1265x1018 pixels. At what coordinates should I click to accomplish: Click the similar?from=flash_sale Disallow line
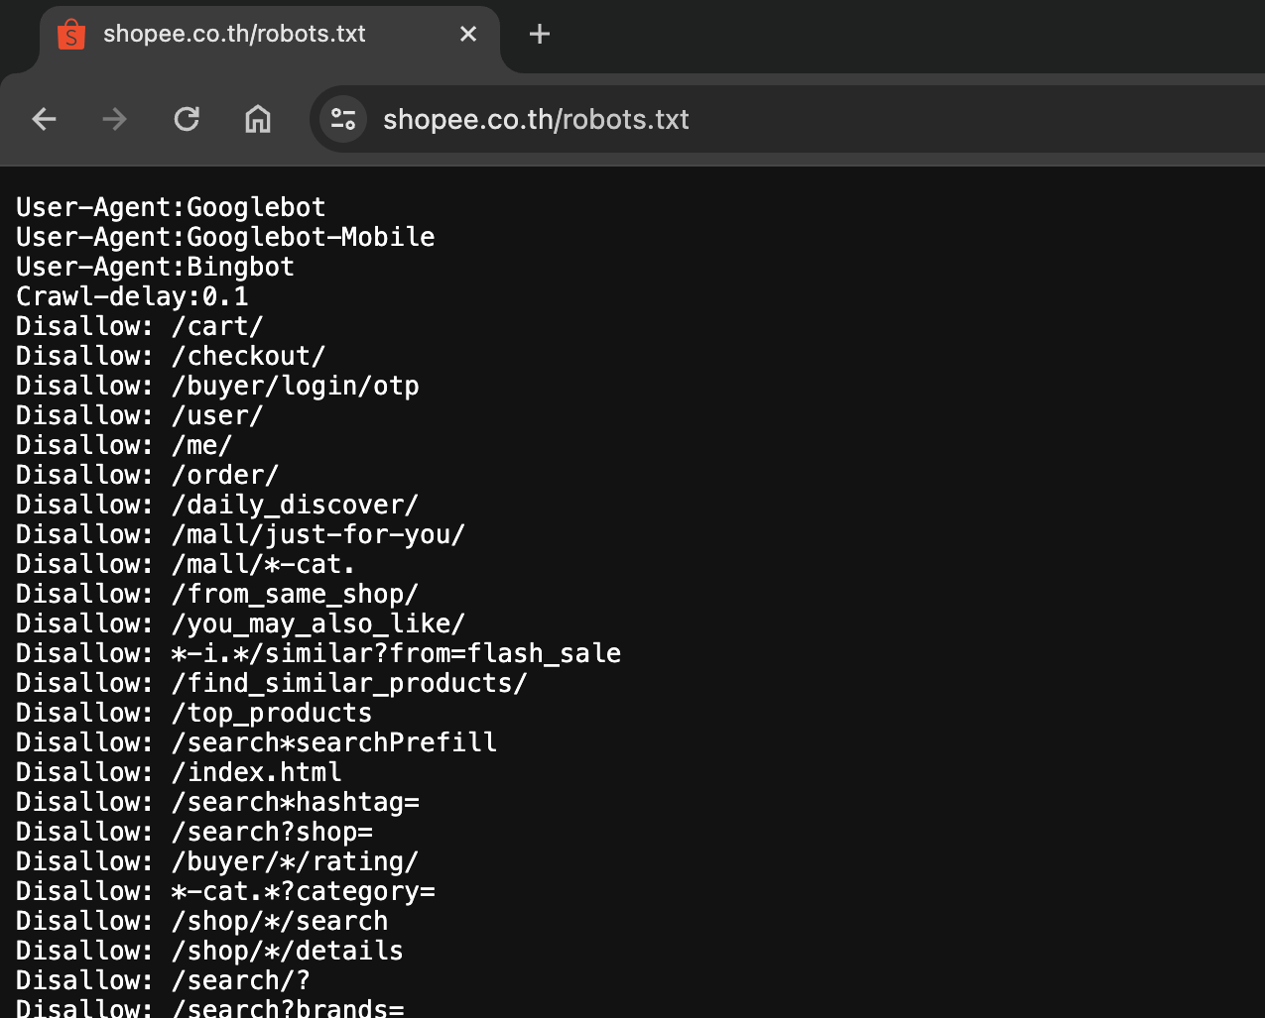click(318, 653)
